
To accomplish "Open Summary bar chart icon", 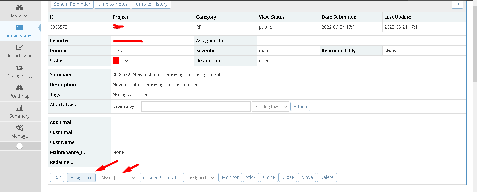I will [19, 108].
